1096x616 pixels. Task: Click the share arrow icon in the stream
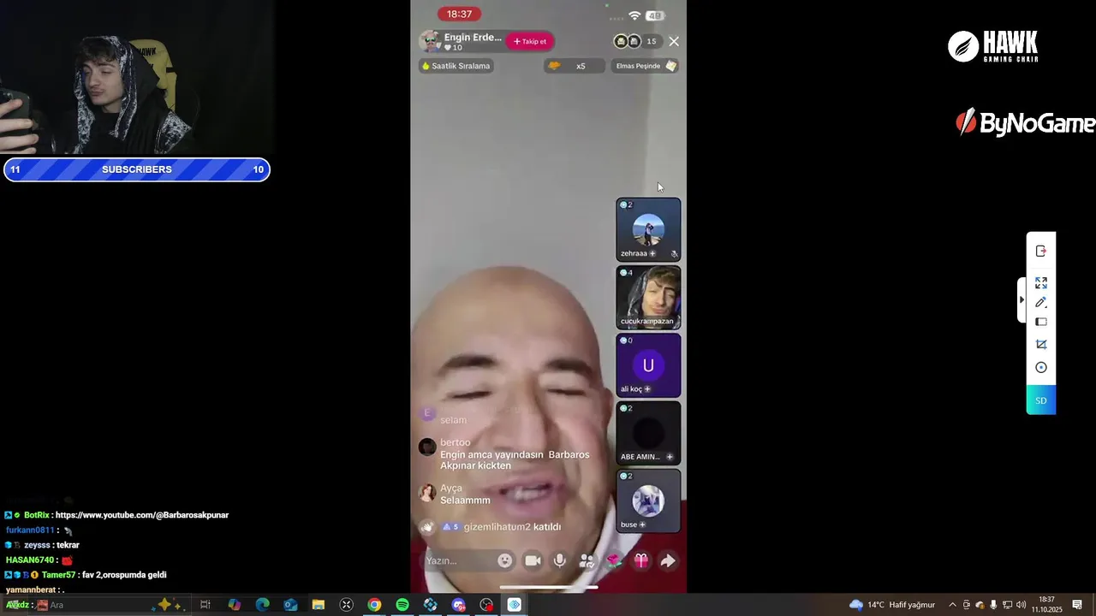click(668, 560)
